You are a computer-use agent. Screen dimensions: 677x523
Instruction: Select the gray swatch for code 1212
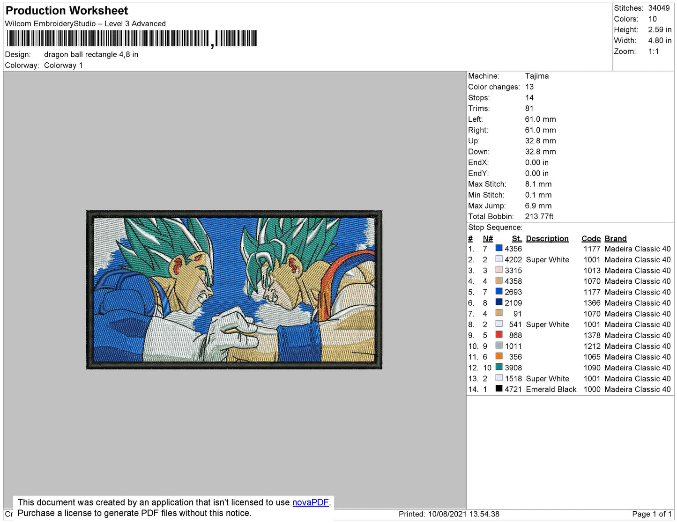pyautogui.click(x=499, y=346)
